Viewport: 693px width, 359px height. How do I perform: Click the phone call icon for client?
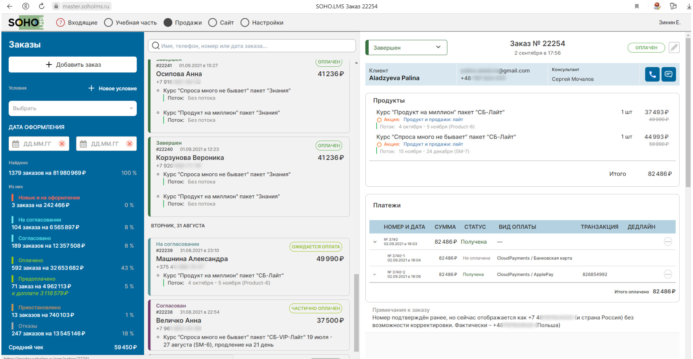point(652,75)
